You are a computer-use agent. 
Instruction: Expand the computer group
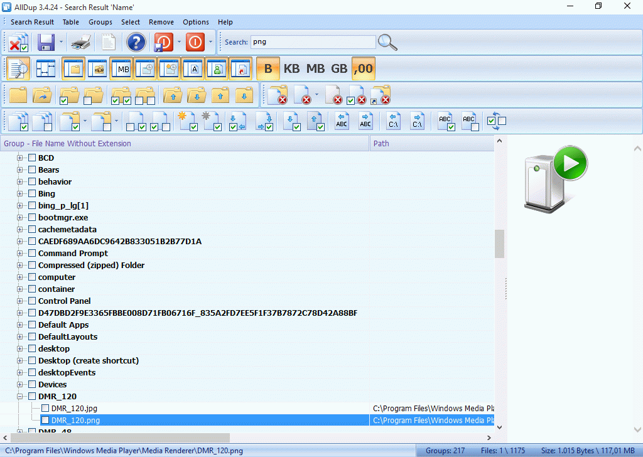click(x=19, y=277)
